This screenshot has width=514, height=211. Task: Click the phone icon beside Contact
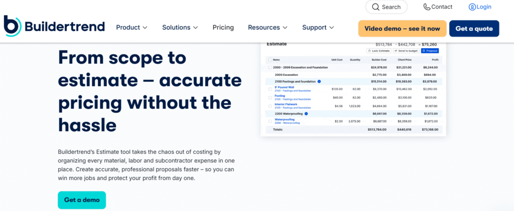427,7
